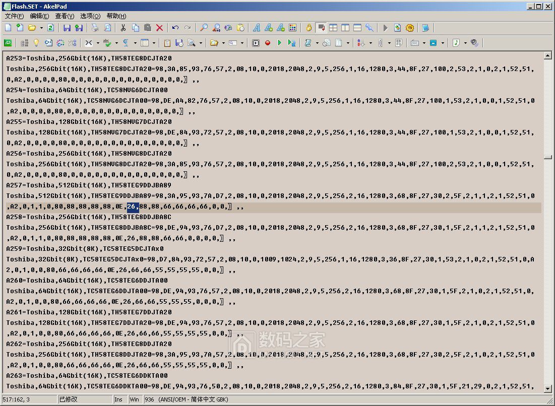555x406 pixels.
Task: Play the recorded macro with green arrow
Action: [280, 43]
